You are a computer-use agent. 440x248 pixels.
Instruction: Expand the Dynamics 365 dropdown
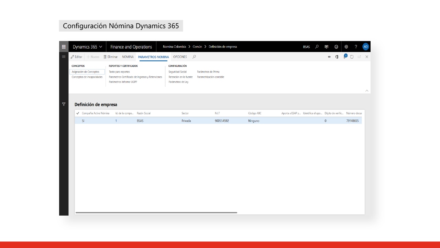point(87,47)
